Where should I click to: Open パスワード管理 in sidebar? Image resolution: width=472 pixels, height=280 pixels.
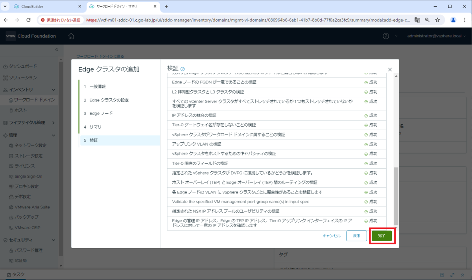[29, 250]
